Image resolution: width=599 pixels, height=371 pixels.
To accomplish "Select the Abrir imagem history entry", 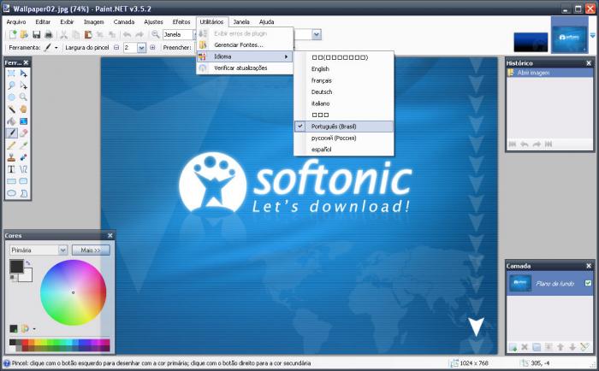I will tap(533, 73).
